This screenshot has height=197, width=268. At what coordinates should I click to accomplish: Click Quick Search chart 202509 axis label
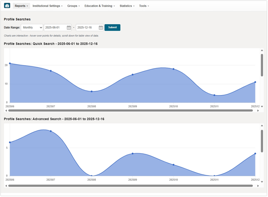click(x=133, y=106)
